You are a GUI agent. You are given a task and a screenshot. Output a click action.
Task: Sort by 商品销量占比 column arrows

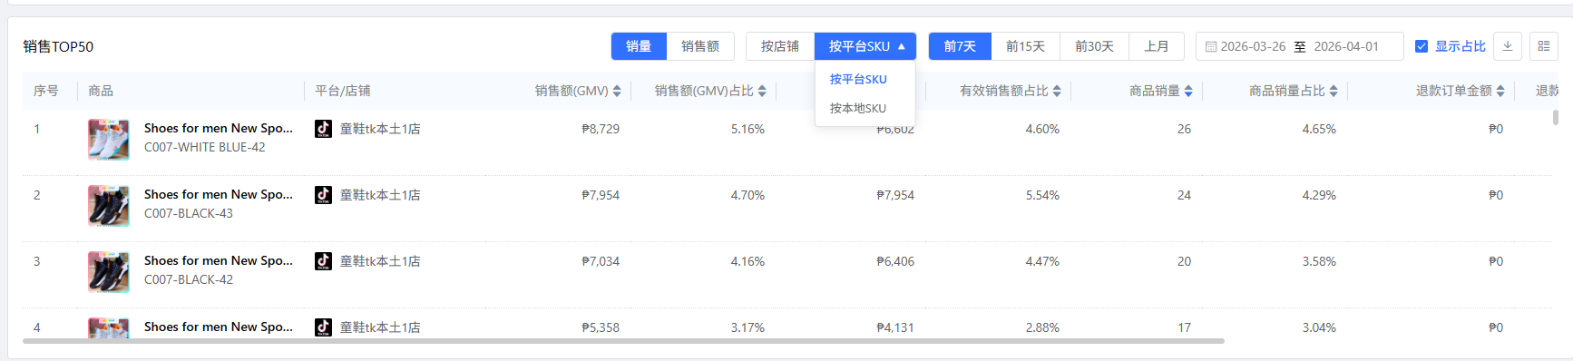point(1334,91)
